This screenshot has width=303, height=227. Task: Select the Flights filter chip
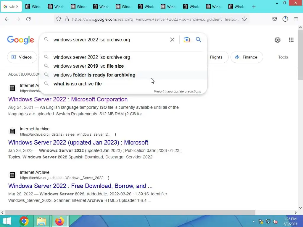(216, 57)
